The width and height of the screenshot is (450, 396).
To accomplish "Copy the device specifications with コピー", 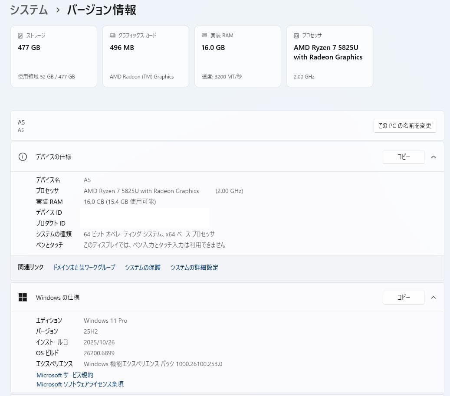I will click(x=403, y=157).
